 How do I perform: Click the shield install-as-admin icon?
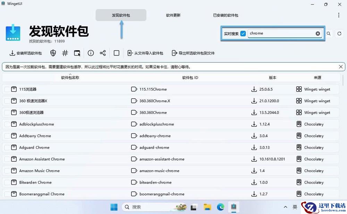tap(53, 53)
